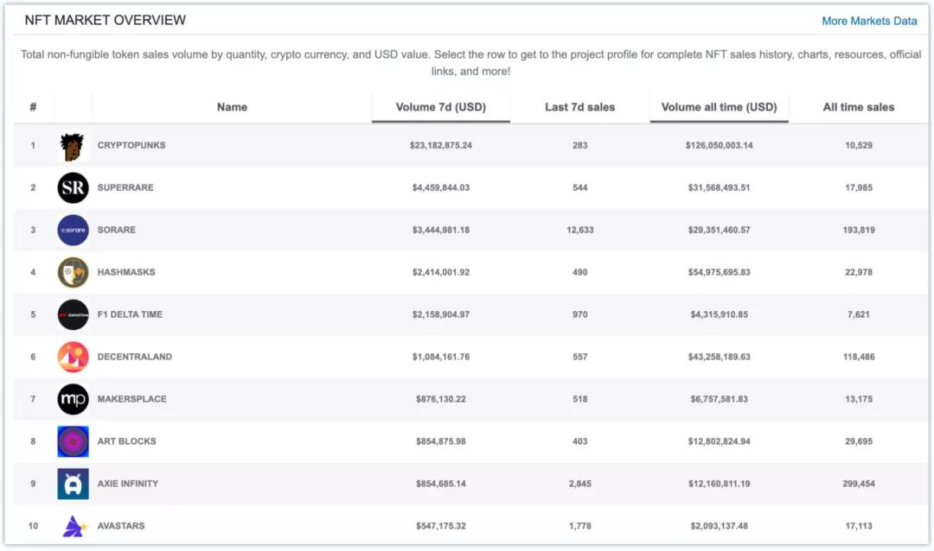Click the Avastars logo icon
This screenshot has height=551, width=934.
point(73,525)
